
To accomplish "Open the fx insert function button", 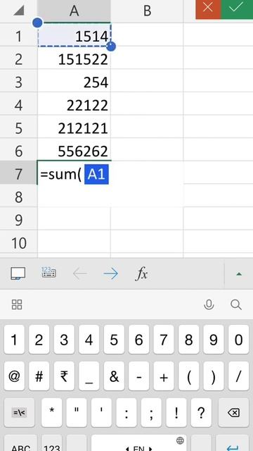I will click(141, 274).
